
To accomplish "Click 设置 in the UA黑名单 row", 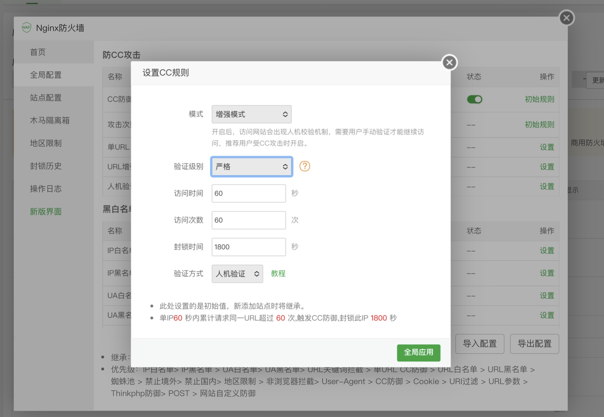I will coord(547,315).
